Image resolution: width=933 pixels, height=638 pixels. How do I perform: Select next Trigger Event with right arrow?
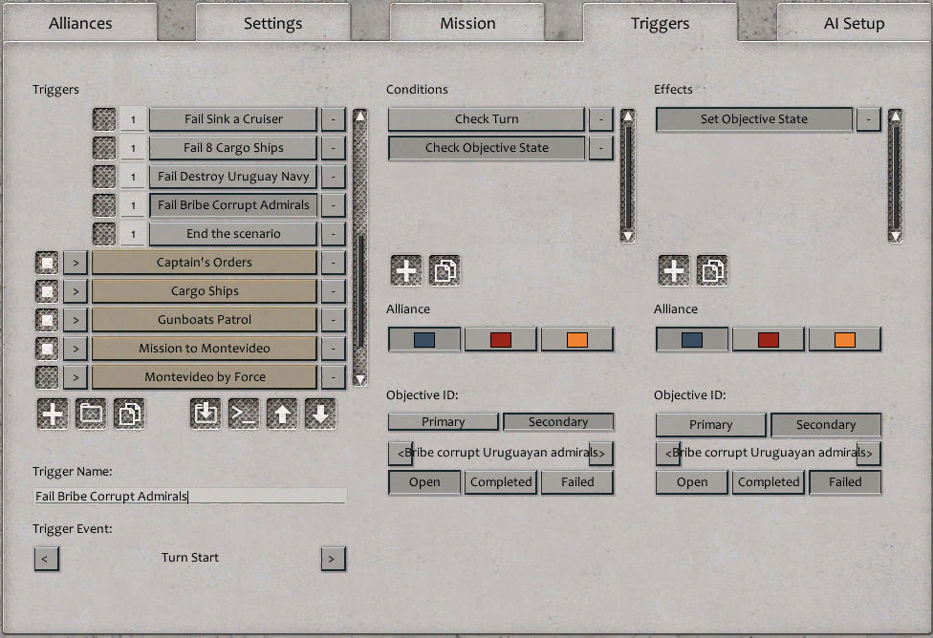click(333, 558)
